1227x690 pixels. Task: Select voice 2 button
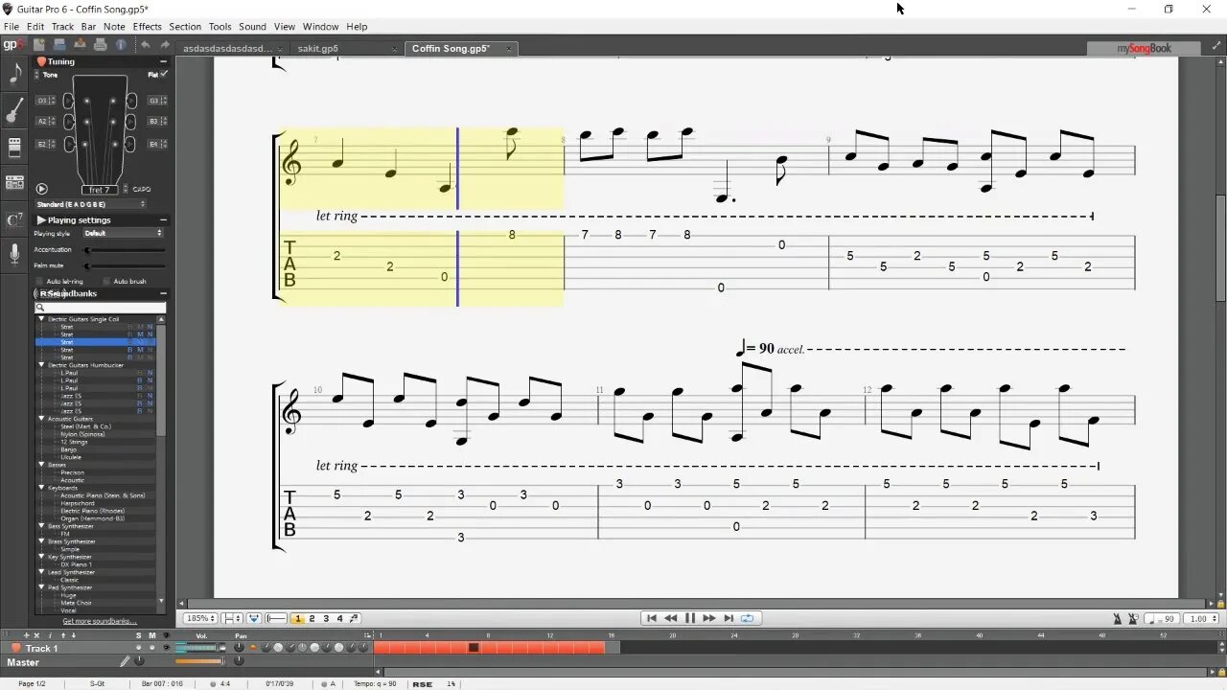click(x=312, y=619)
